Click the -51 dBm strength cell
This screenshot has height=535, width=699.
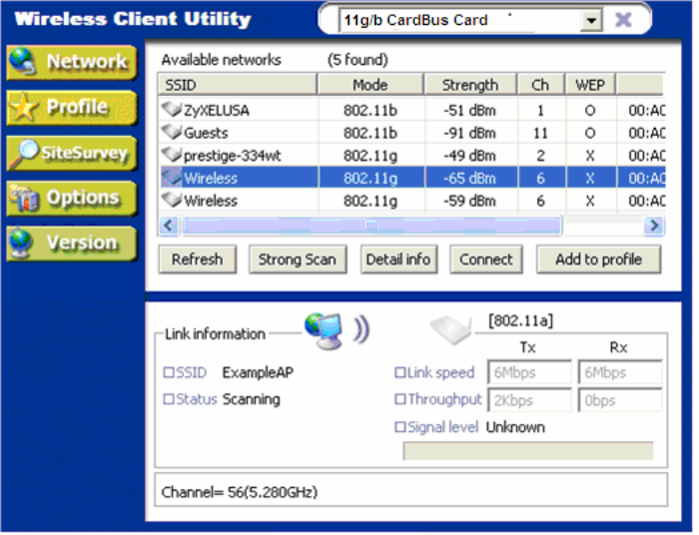click(x=471, y=110)
